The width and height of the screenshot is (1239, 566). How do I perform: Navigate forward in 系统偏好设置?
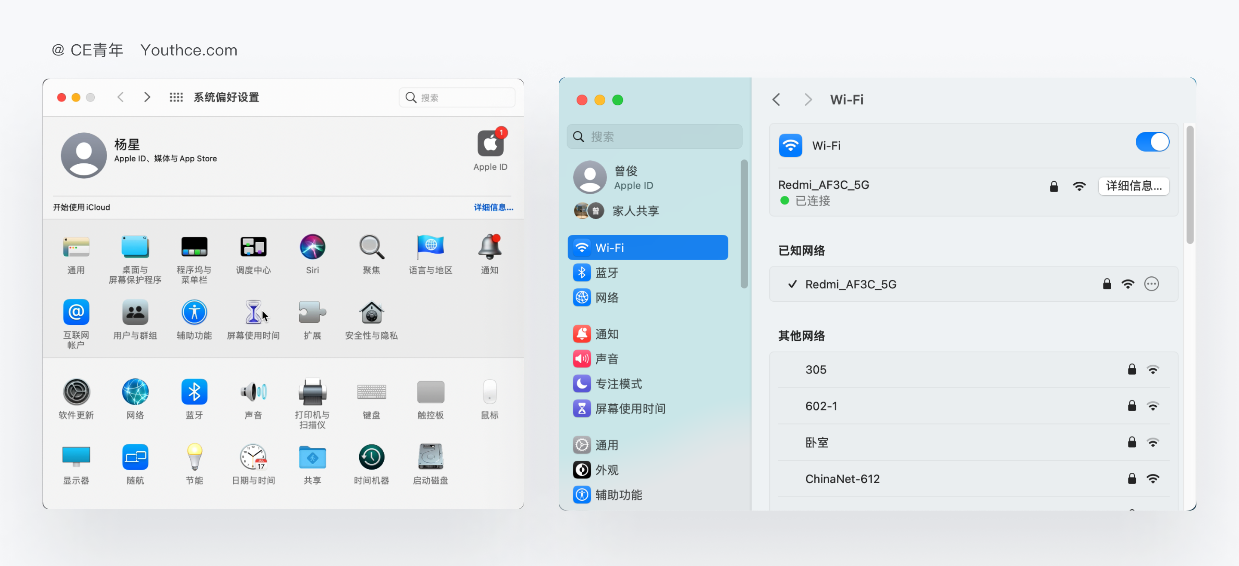(x=147, y=97)
